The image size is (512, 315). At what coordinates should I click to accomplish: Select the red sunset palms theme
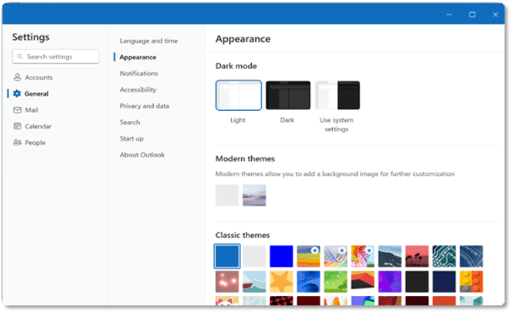[417, 256]
